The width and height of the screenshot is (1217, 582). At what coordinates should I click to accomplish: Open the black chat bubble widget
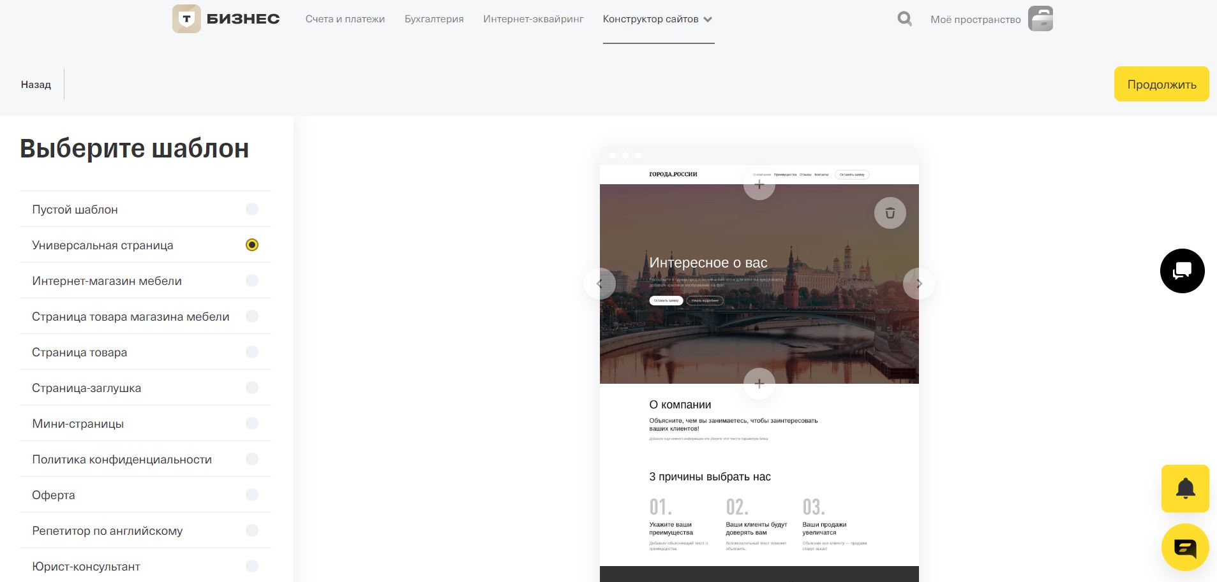(1182, 271)
